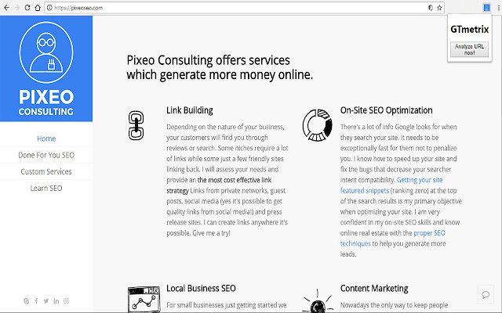The width and height of the screenshot is (502, 313).
Task: Click the browser back arrow
Action: pos(6,6)
